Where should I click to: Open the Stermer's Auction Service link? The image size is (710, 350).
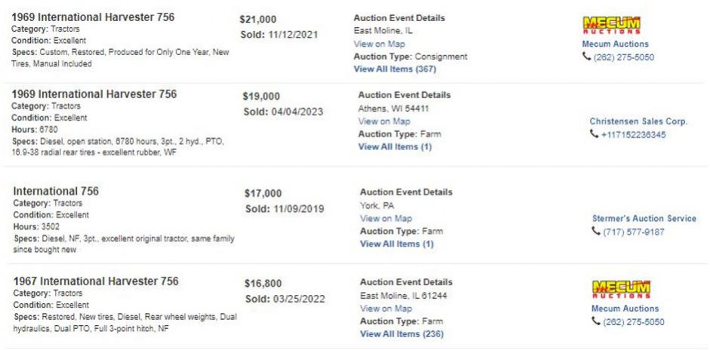coord(644,219)
